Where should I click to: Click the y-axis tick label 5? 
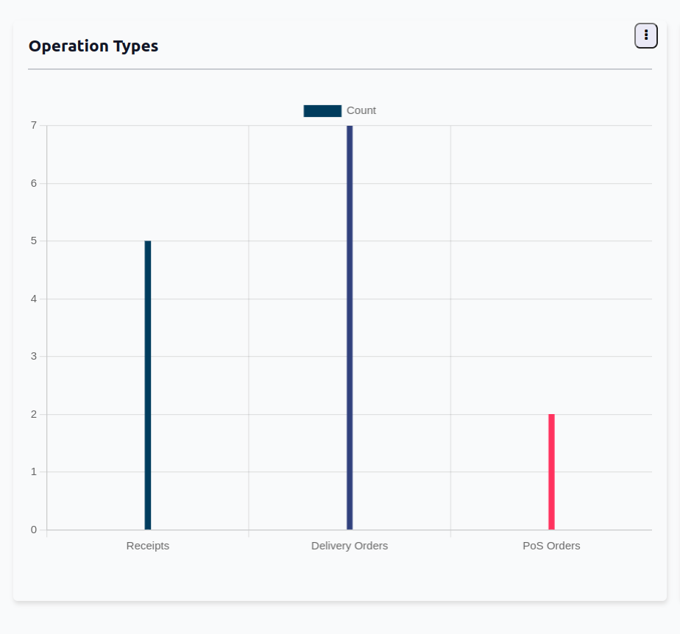coord(34,241)
